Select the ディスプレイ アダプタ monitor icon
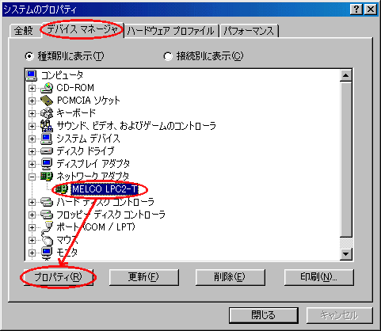This screenshot has height=331, width=381. (47, 164)
